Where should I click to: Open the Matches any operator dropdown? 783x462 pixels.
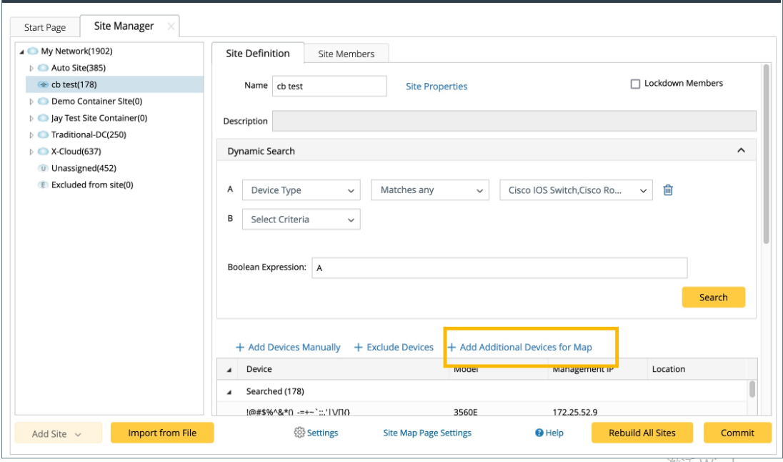tap(430, 190)
